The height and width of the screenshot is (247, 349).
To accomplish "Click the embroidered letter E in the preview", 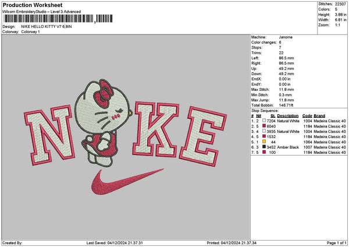I will pos(202,136).
